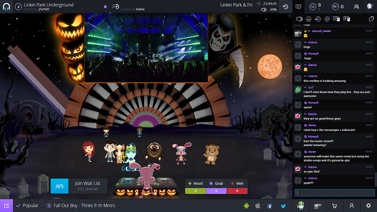Favorite room with the purple star
This screenshot has height=212, width=377.
click(x=105, y=7)
